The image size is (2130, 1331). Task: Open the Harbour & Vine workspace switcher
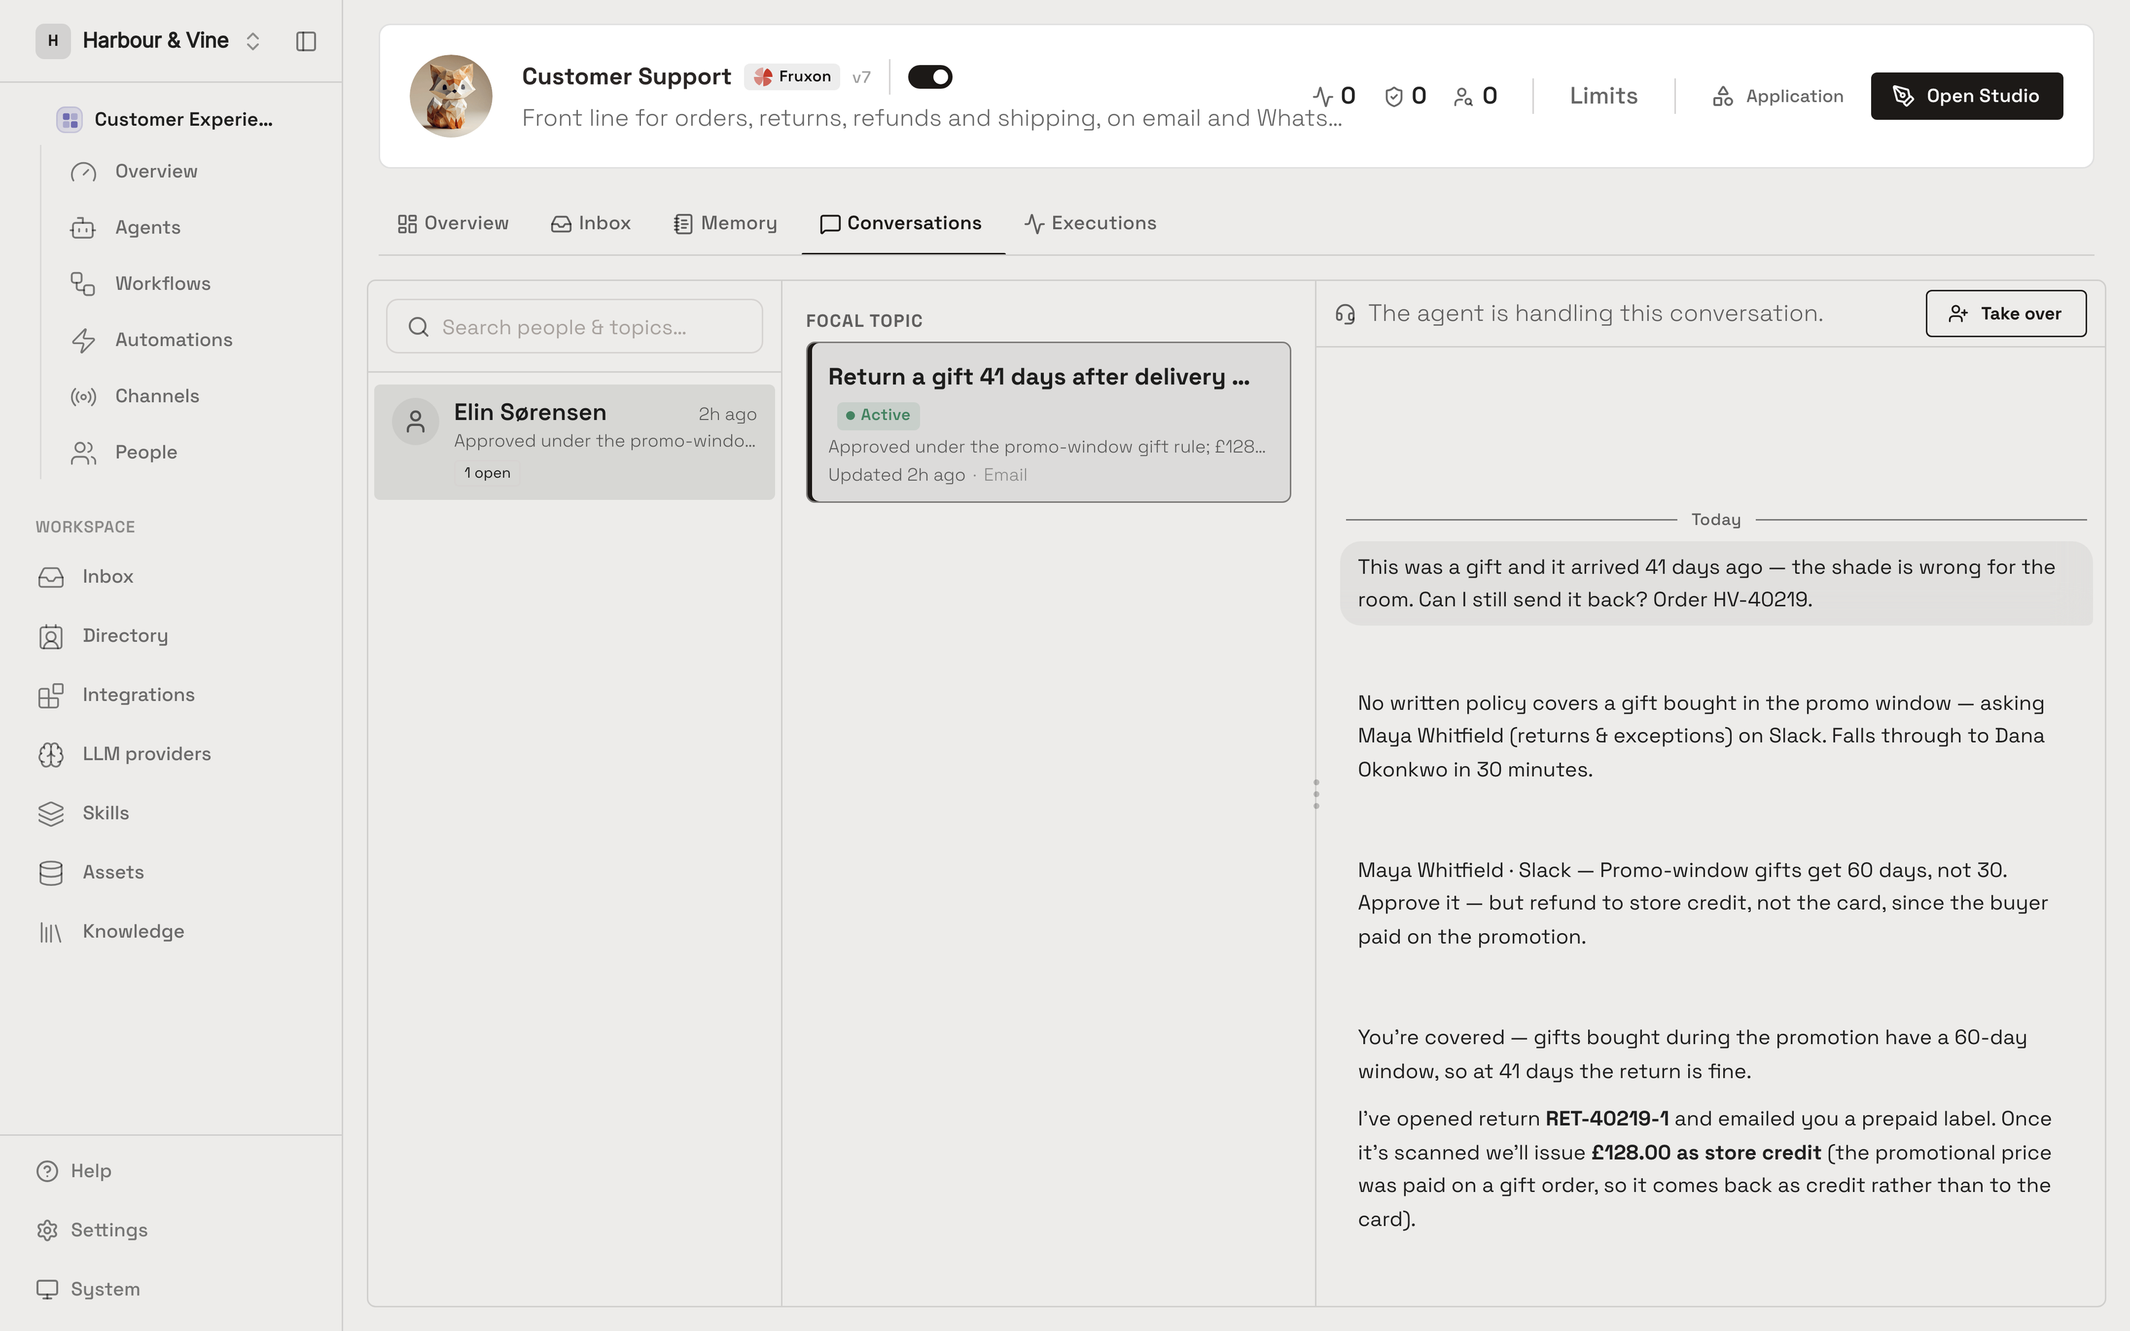[x=150, y=41]
